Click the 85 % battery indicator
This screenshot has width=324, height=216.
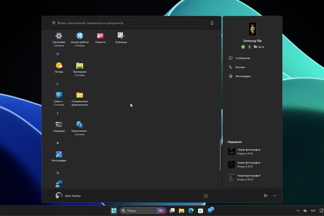coord(259,47)
